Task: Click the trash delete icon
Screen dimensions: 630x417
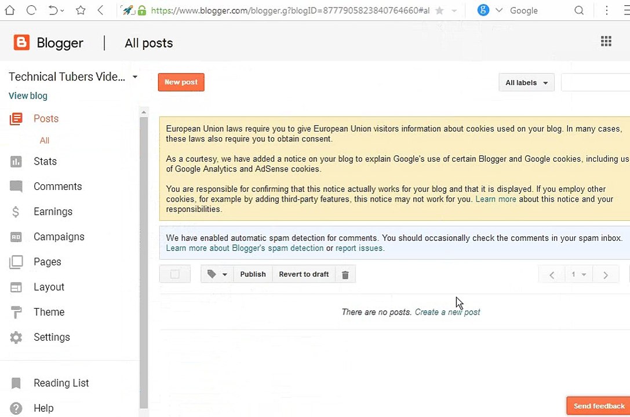Action: [345, 275]
